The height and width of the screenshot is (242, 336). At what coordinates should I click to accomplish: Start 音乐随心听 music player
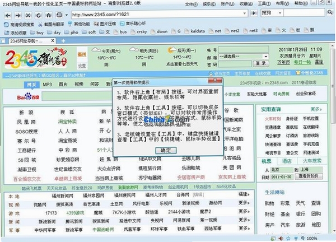(x=133, y=24)
